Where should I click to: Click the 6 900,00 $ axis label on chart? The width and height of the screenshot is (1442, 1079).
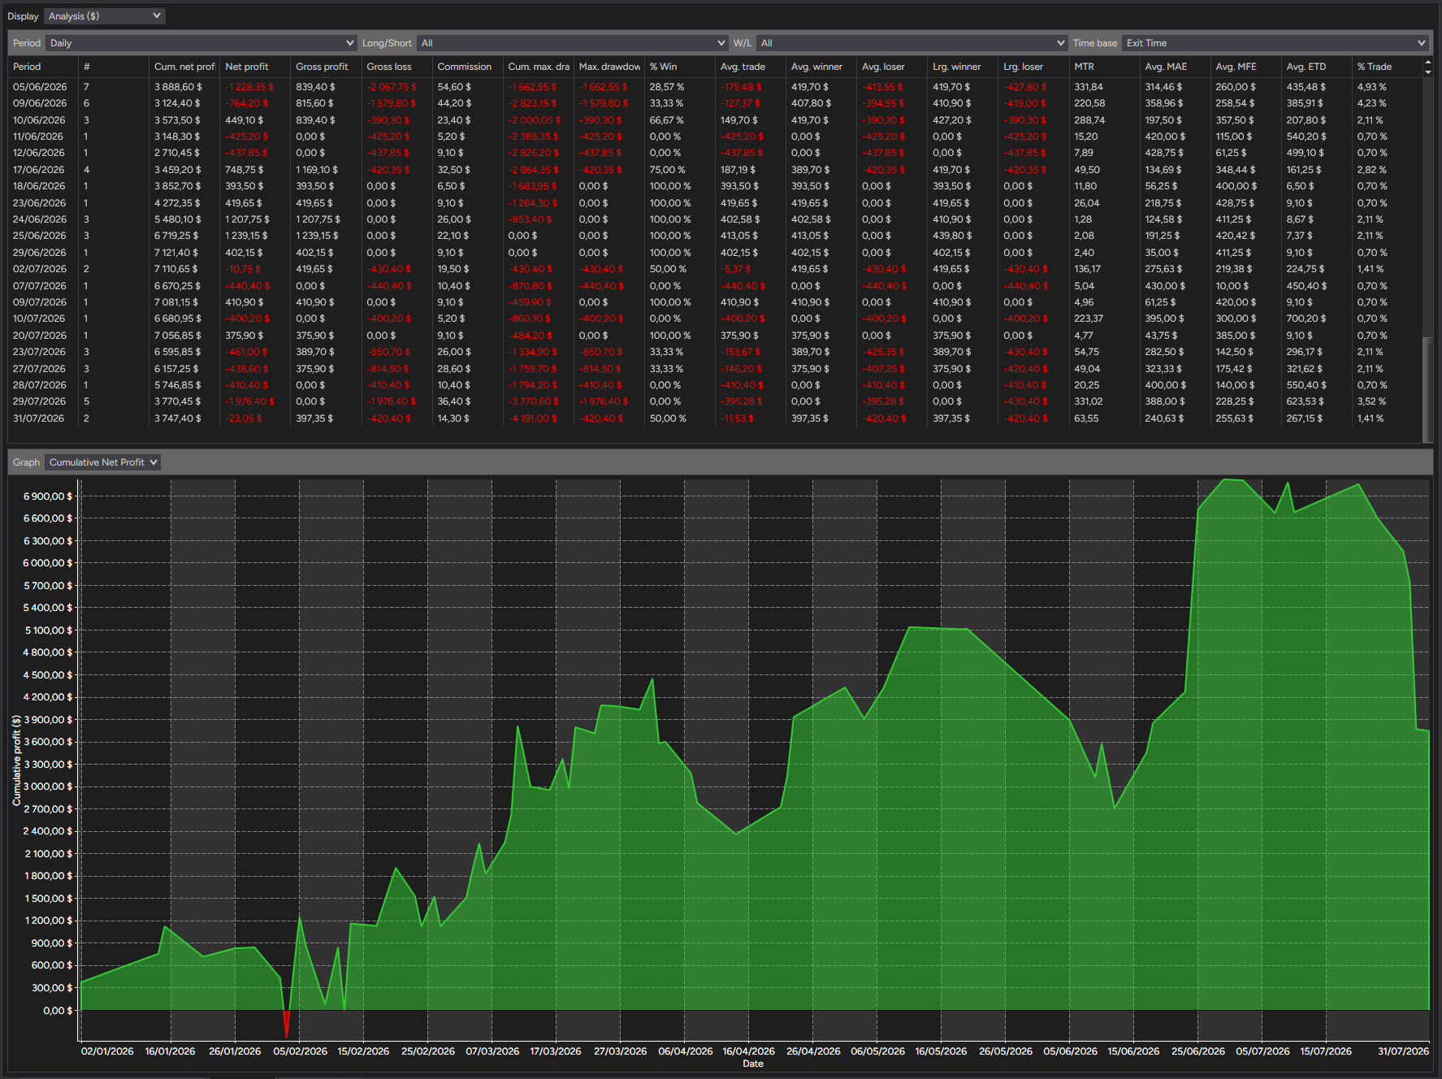(x=48, y=496)
